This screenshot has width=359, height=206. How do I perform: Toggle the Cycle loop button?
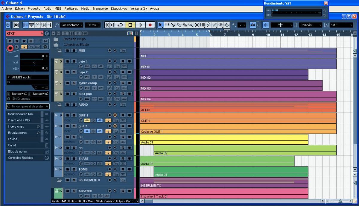pyautogui.click(x=120, y=25)
